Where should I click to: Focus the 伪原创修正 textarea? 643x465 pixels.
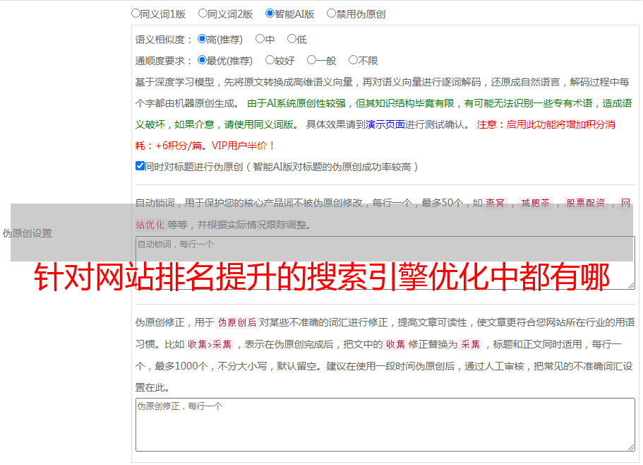385,425
